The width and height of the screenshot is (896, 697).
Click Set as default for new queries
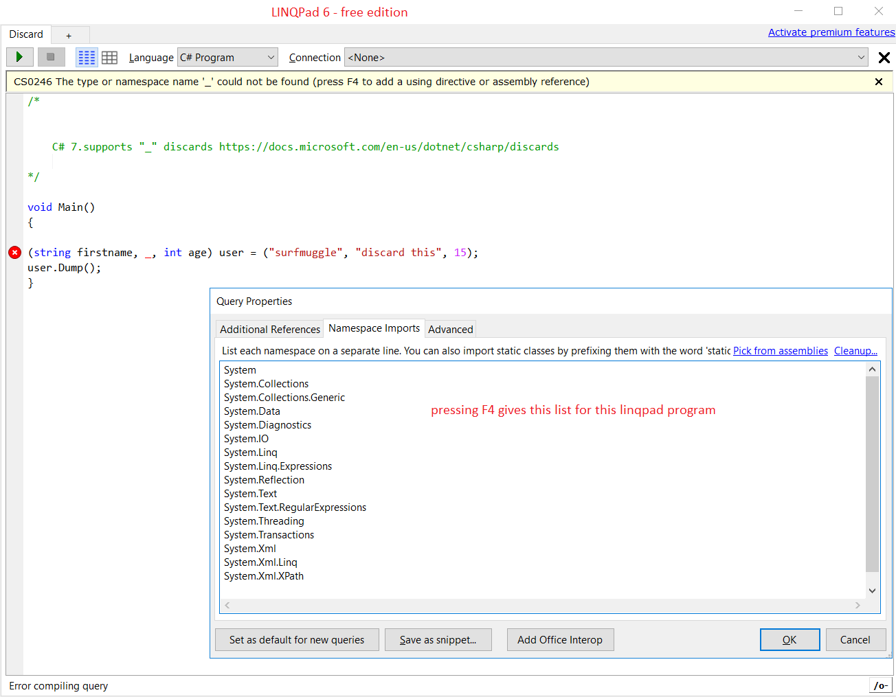pyautogui.click(x=297, y=640)
